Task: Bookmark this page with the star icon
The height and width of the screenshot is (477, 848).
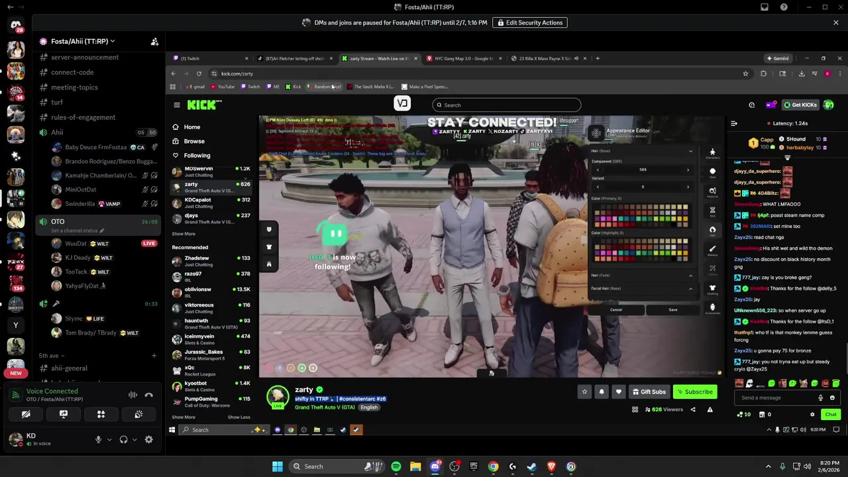Action: 745,74
